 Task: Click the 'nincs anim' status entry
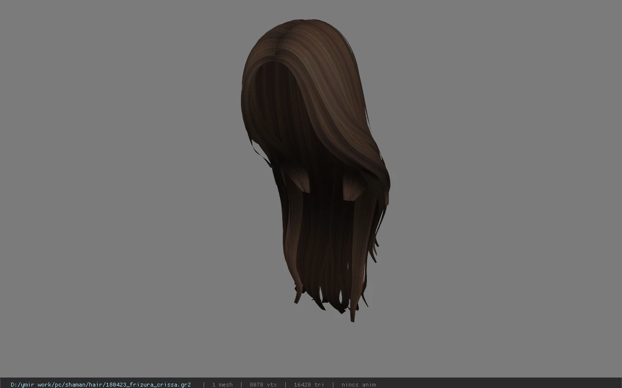[x=358, y=385]
